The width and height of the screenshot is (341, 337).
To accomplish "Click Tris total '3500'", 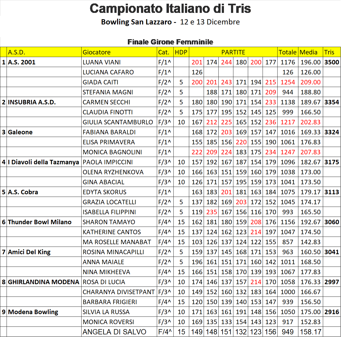I will click(x=332, y=62).
